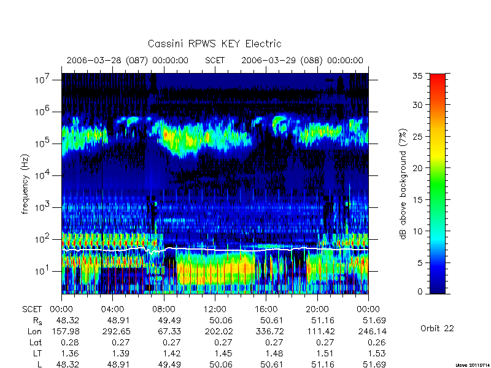
Task: Click LT value '1.45'
Action: [x=223, y=353]
